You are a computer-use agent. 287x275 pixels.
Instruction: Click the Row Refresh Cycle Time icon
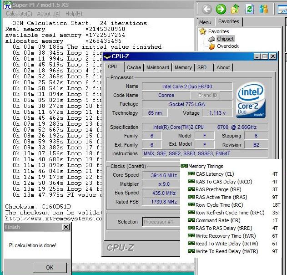(191, 212)
